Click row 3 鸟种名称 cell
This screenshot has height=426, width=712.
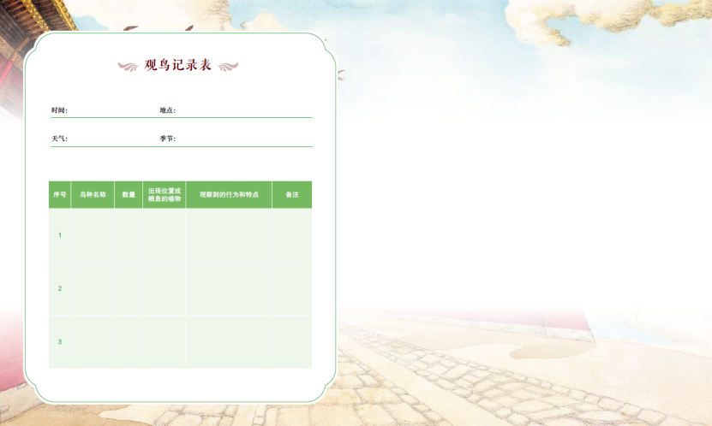coord(93,341)
